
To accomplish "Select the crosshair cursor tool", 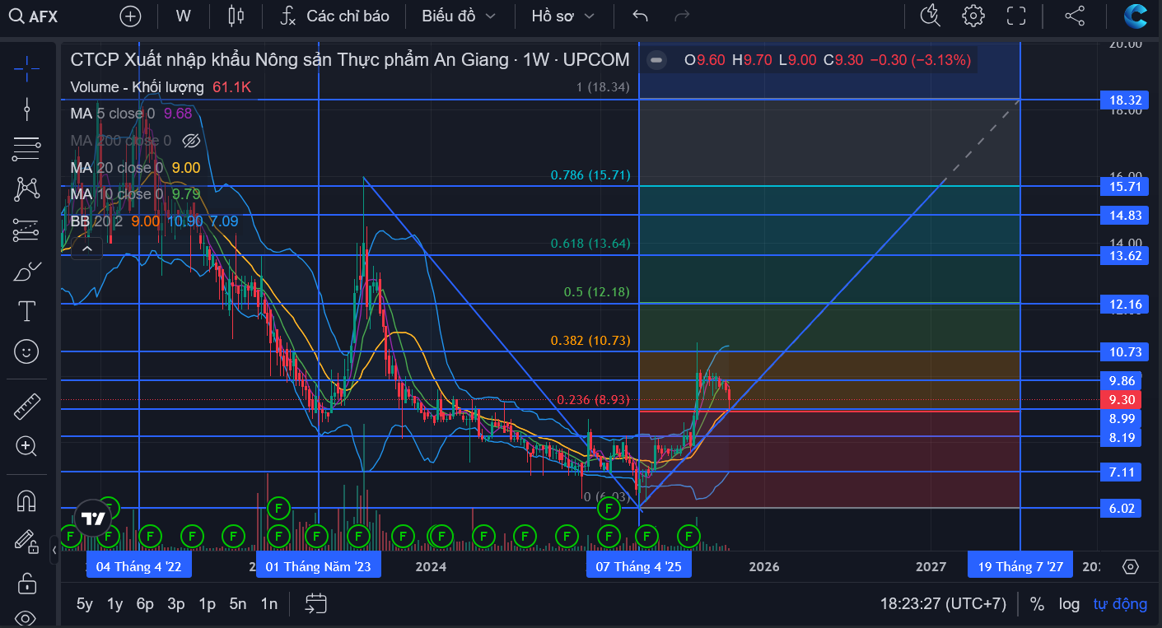I will pyautogui.click(x=26, y=68).
